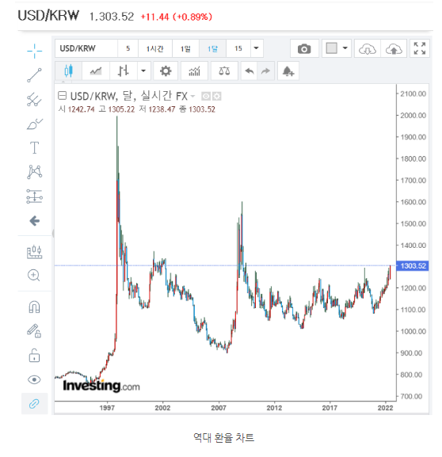Click the USD/KRW page heading

(x=48, y=16)
